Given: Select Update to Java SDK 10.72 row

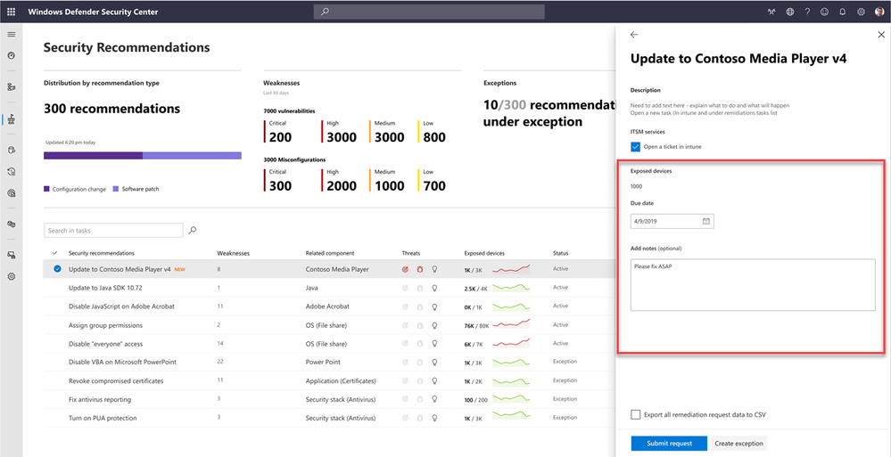Looking at the screenshot, I should (329, 288).
